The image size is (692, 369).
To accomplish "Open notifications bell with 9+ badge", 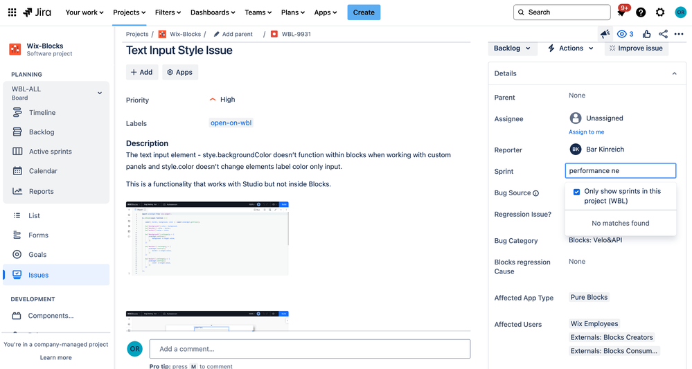I will pos(621,12).
